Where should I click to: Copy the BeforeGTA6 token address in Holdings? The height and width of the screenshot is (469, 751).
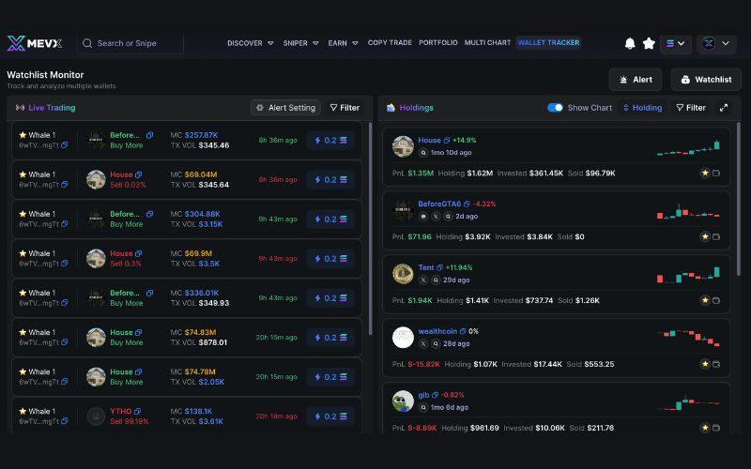pos(467,204)
